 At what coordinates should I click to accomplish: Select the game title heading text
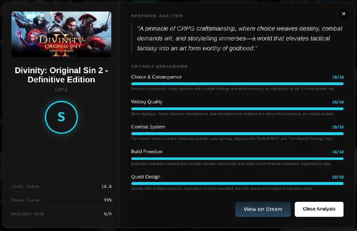click(61, 75)
